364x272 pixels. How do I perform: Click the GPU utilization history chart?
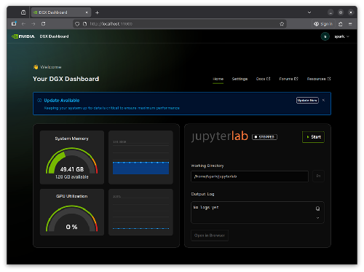tap(141, 212)
